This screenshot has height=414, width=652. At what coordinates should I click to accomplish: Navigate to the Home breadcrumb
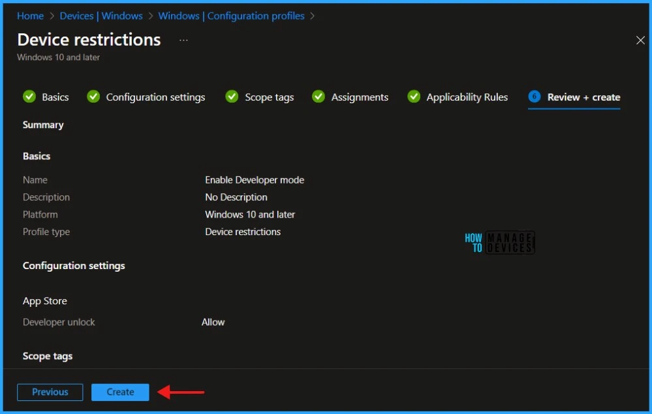coord(31,16)
